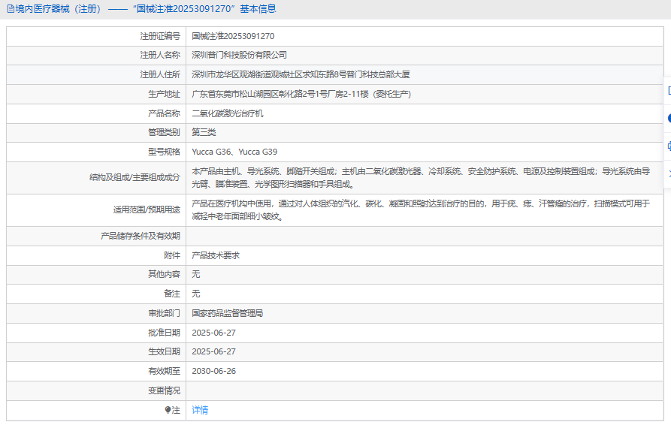Click the page title with 基本信息

[x=146, y=9]
